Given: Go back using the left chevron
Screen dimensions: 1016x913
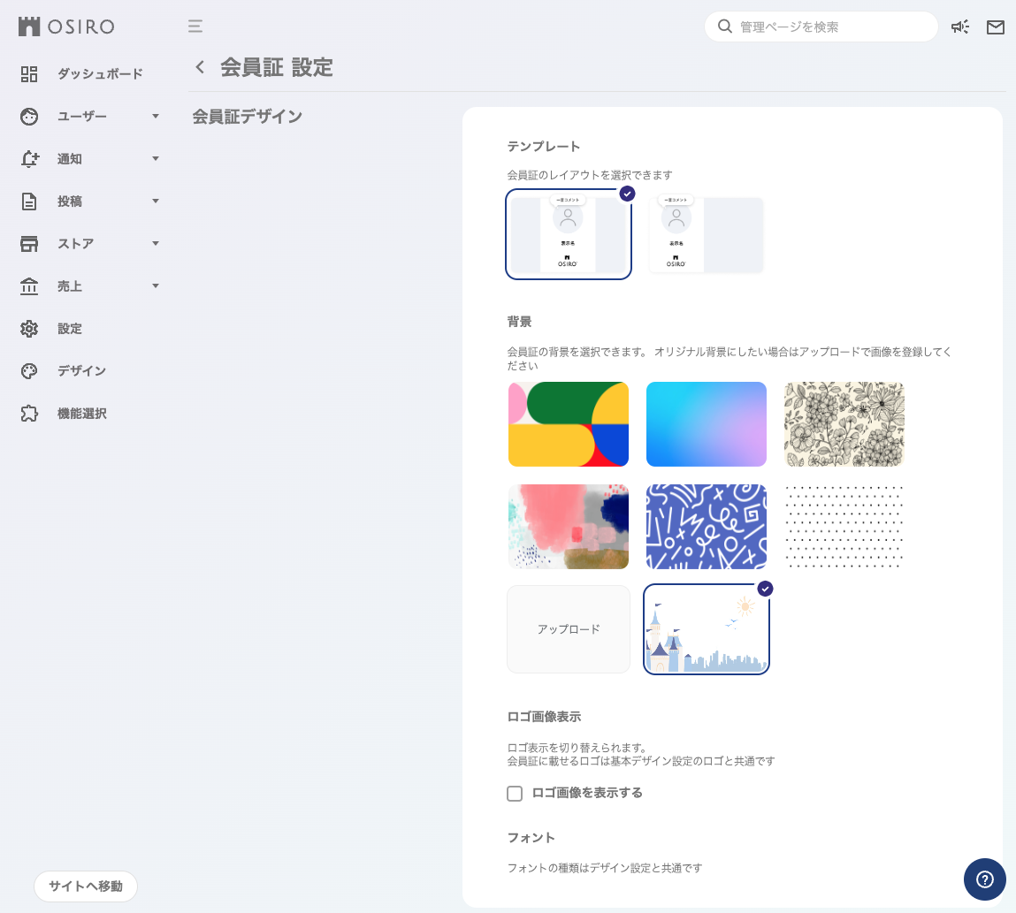Looking at the screenshot, I should click(200, 66).
